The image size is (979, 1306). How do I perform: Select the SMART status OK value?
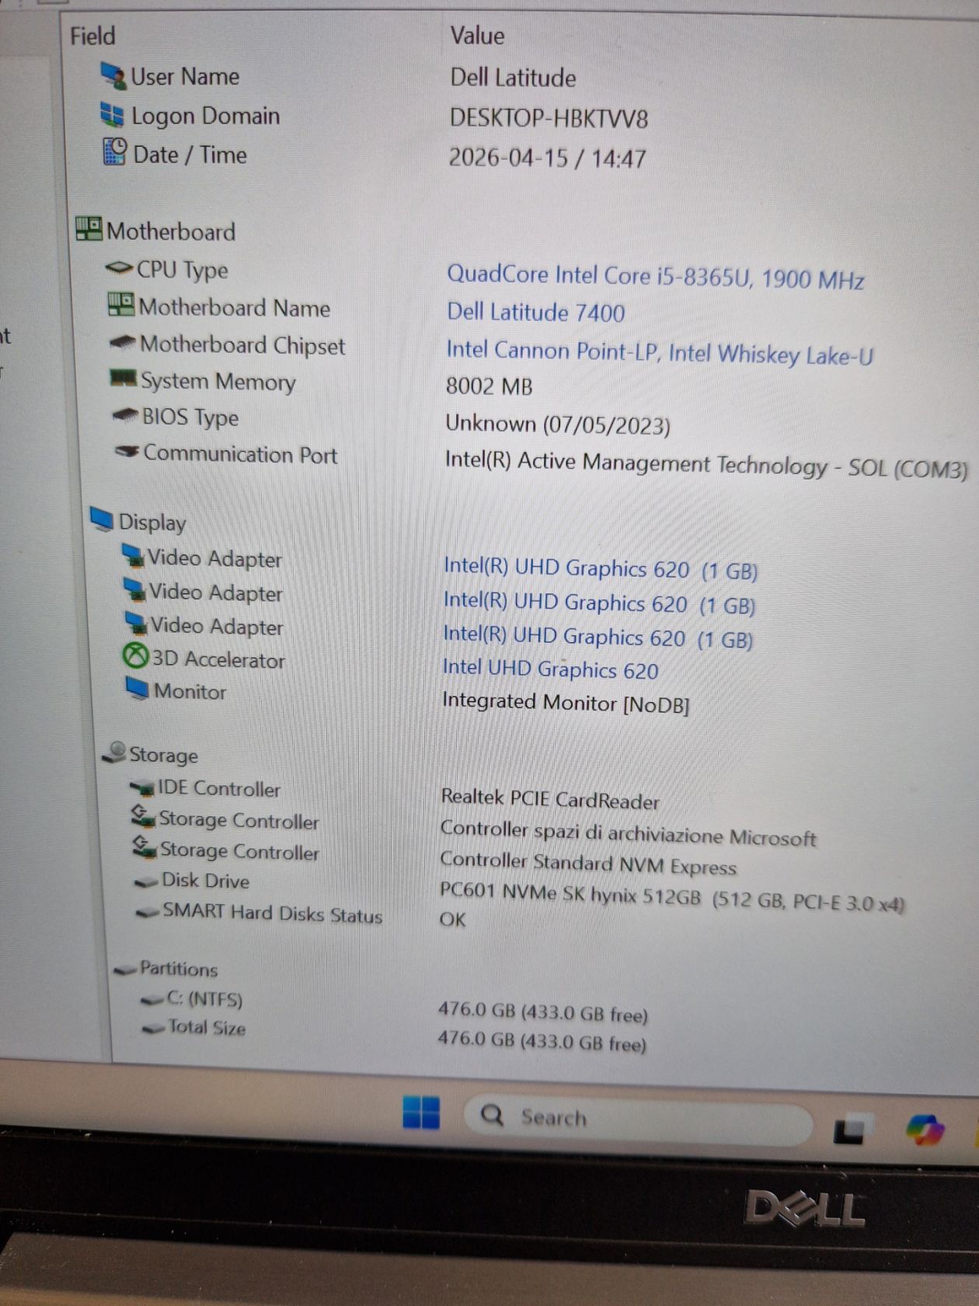[x=452, y=920]
